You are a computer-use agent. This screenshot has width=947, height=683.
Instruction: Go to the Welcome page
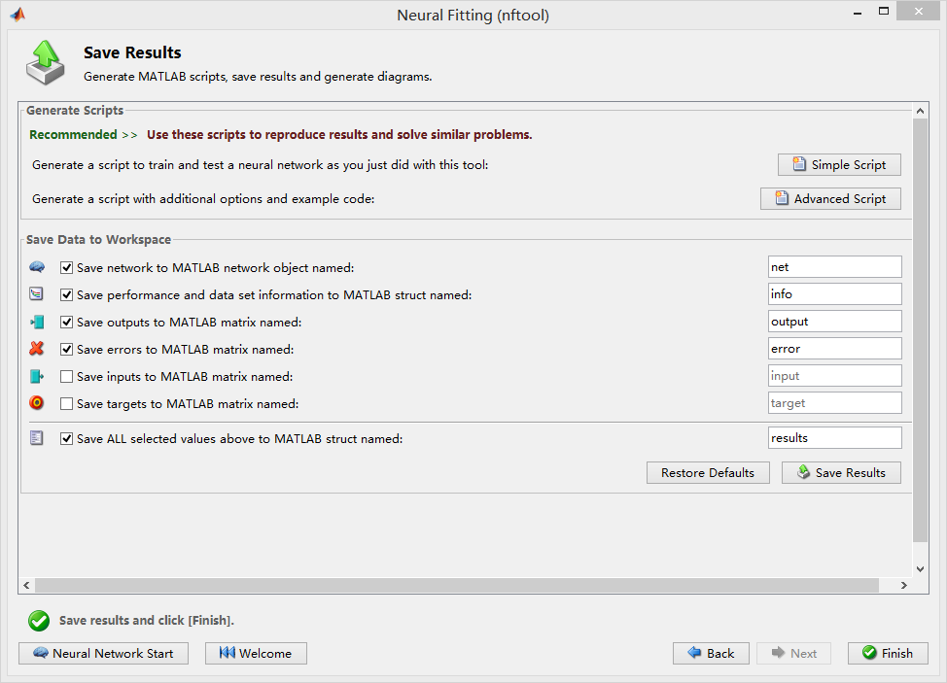[x=256, y=653]
